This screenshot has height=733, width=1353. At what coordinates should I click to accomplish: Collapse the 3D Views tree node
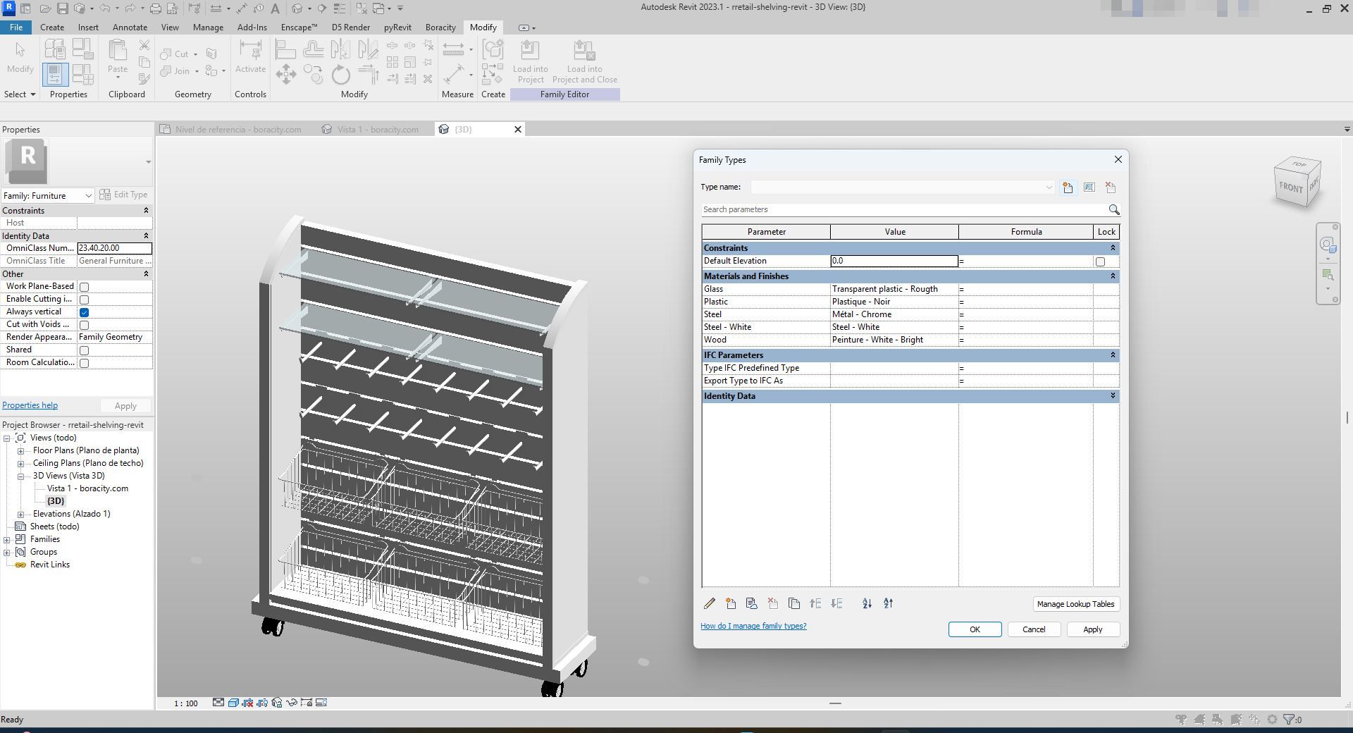click(x=20, y=476)
